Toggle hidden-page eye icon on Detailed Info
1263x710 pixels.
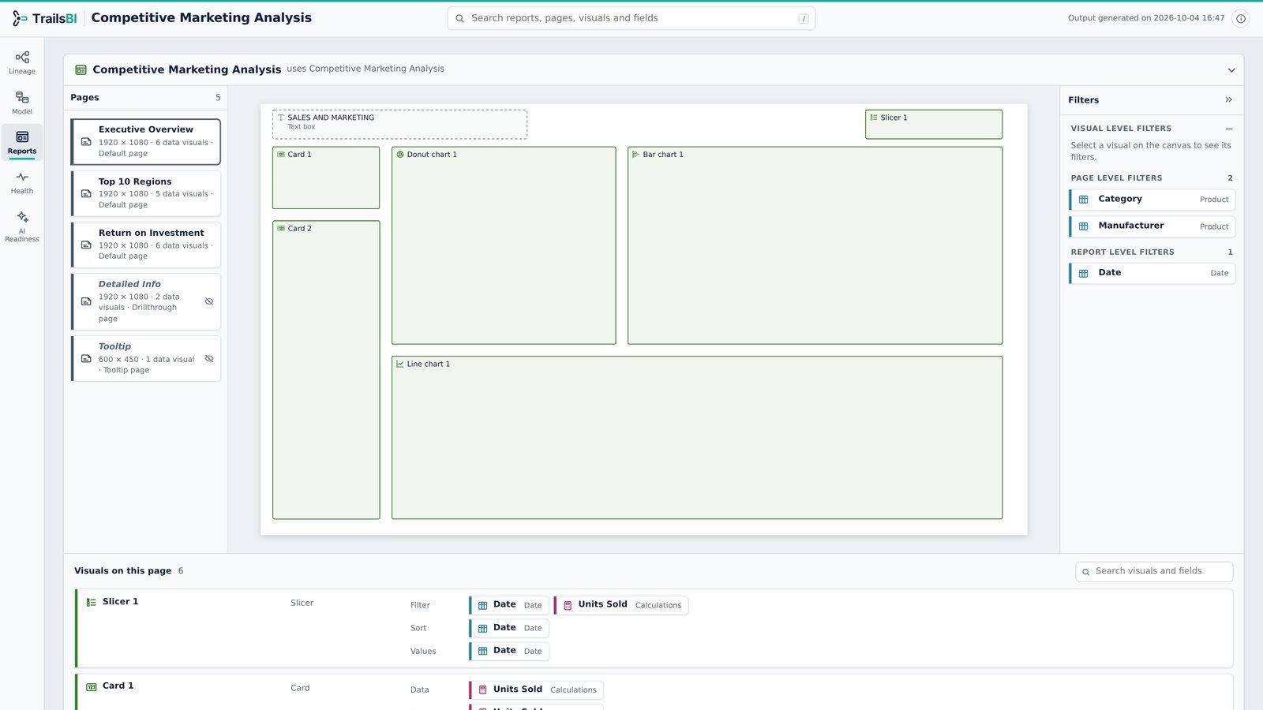[x=209, y=301]
